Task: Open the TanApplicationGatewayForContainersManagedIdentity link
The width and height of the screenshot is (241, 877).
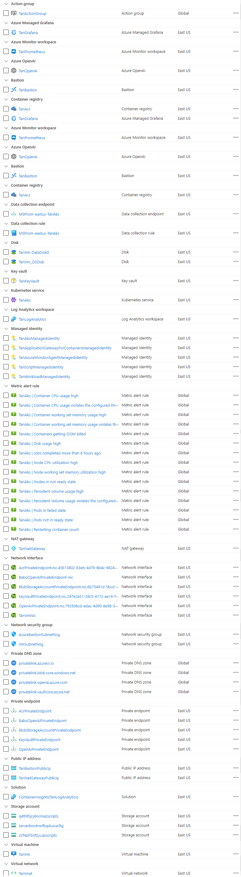Action: [x=65, y=348]
